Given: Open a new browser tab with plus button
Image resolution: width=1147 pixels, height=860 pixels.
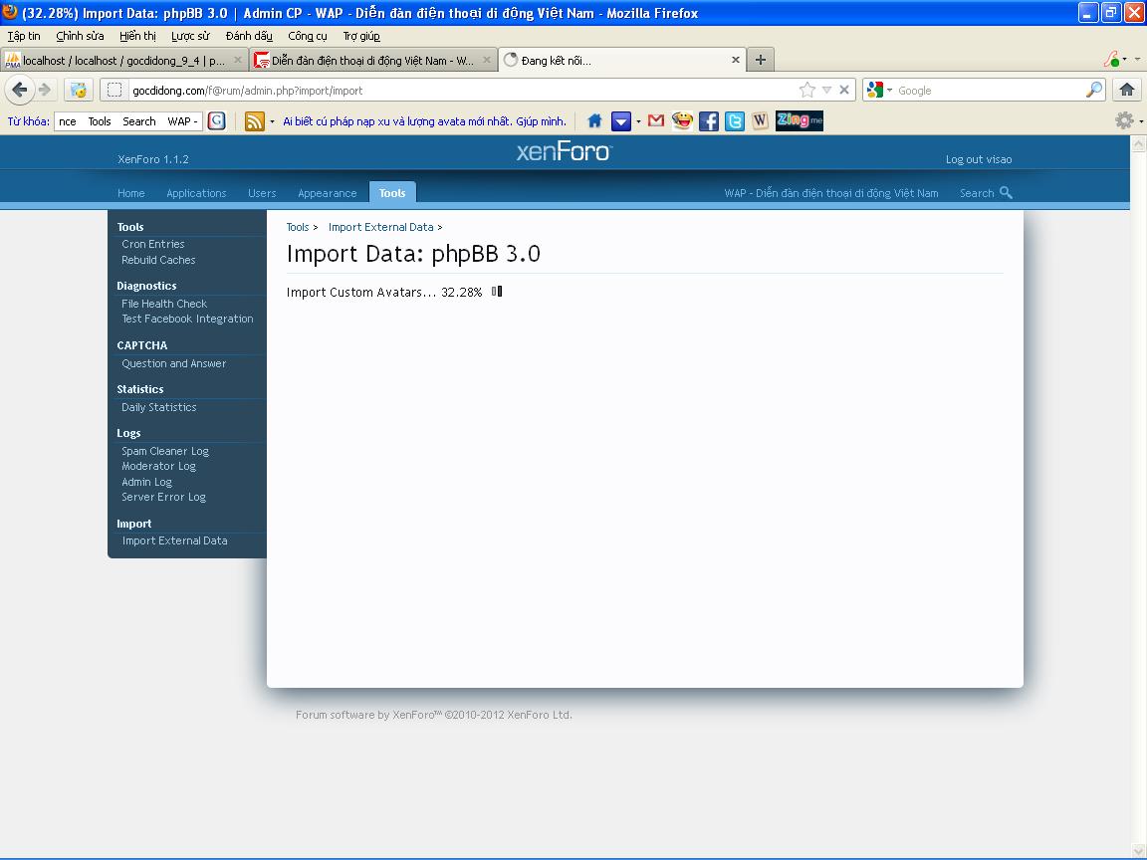Looking at the screenshot, I should (761, 60).
